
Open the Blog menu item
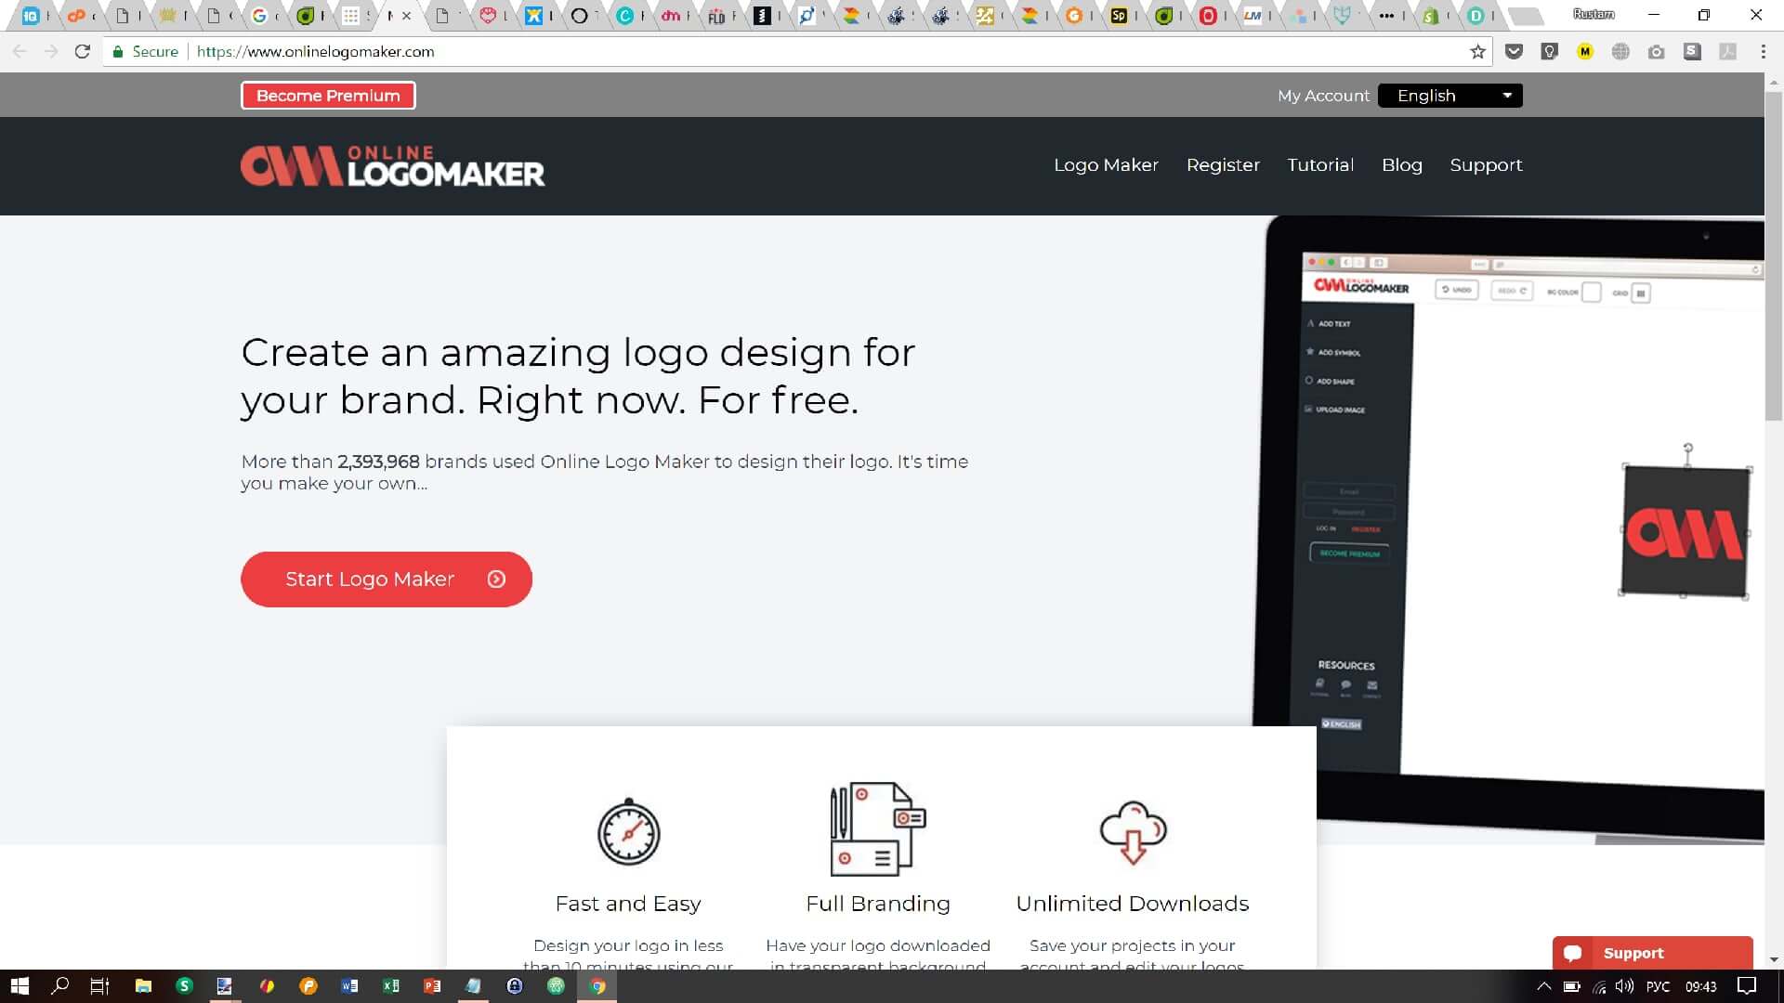(1401, 165)
